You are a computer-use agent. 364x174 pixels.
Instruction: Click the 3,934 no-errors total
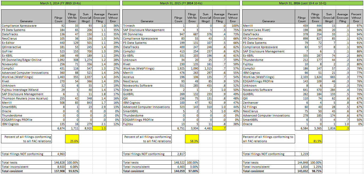pos(192,128)
